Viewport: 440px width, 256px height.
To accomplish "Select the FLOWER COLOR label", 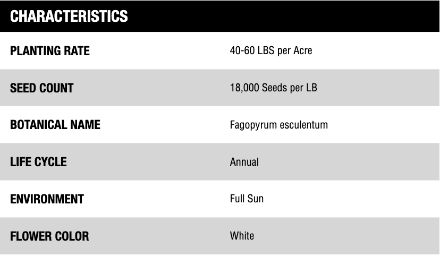I will tap(49, 236).
